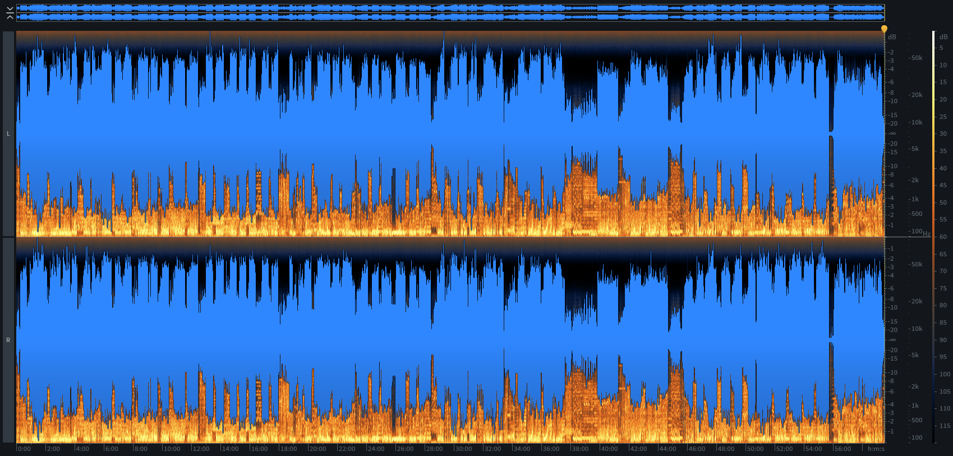Click the 56:00 mark on the time ruler
This screenshot has width=953, height=456.
click(x=842, y=449)
